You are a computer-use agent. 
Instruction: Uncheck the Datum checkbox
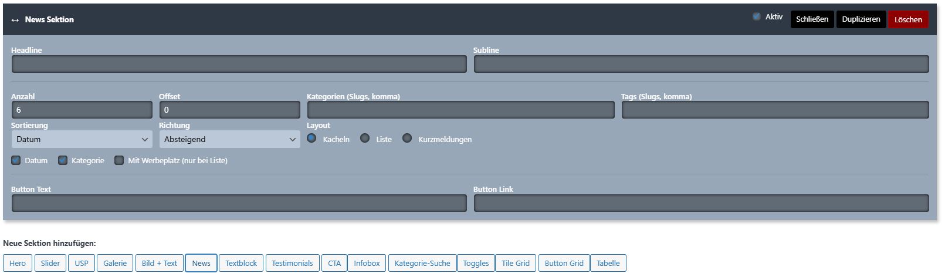(x=16, y=160)
